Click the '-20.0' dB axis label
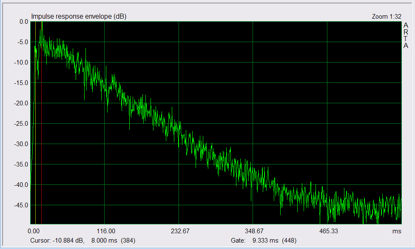This screenshot has height=249, width=415. 21,103
